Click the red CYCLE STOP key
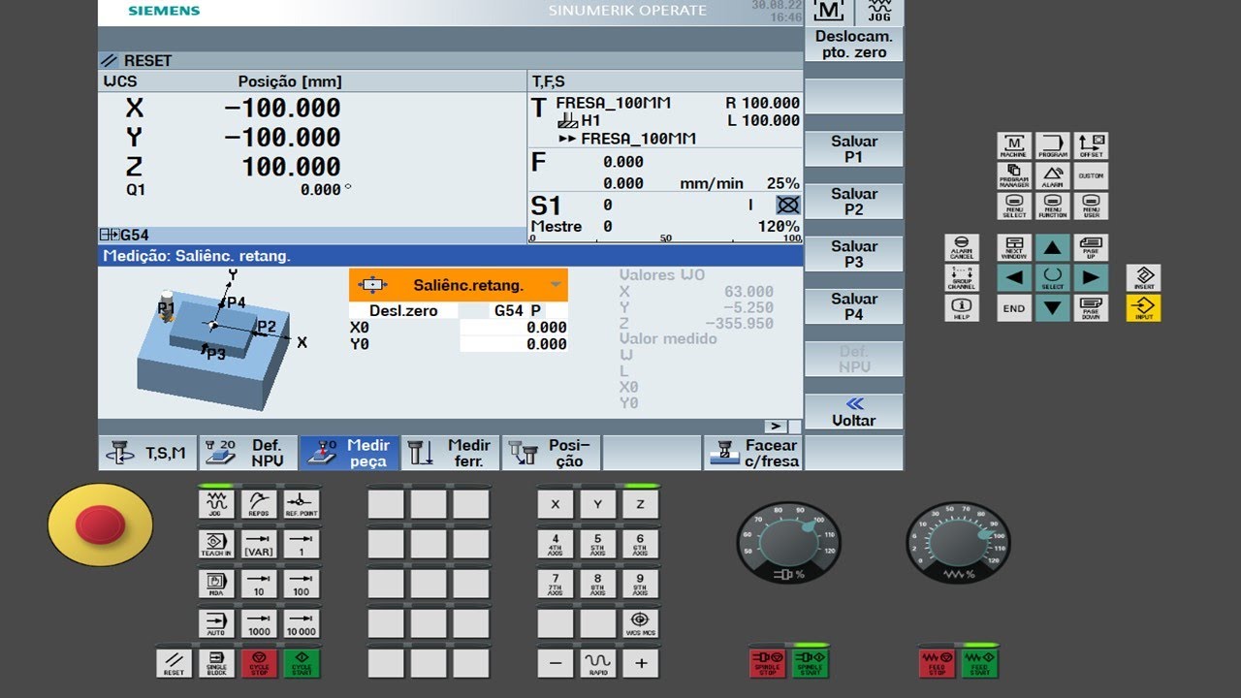 coord(259,663)
